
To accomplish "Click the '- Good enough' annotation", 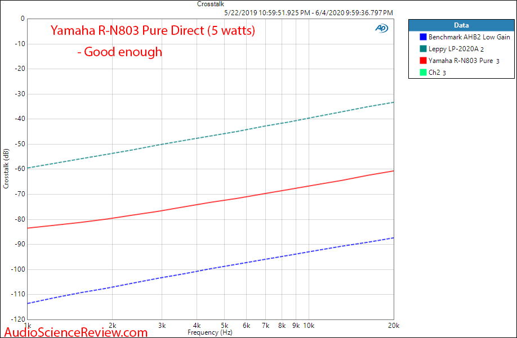I will click(120, 52).
